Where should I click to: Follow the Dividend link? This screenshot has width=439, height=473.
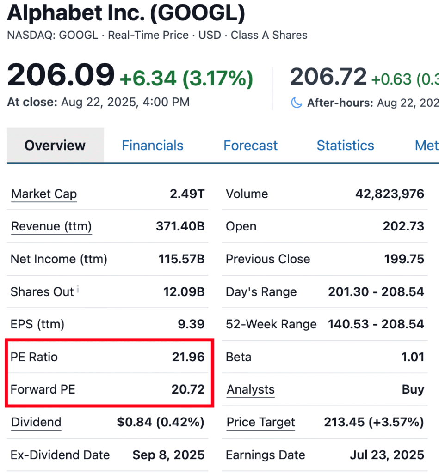[36, 422]
